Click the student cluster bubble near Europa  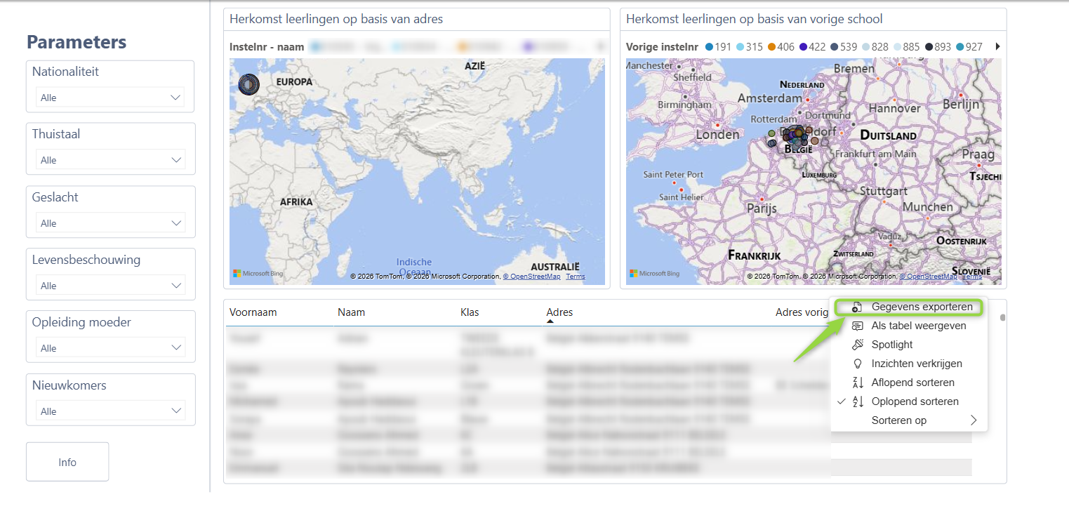coord(249,85)
